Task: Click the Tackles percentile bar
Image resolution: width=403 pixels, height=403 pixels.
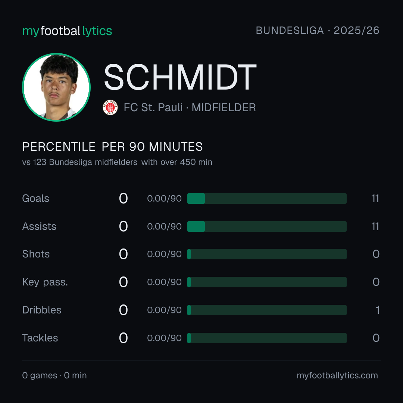Action: 267,338
